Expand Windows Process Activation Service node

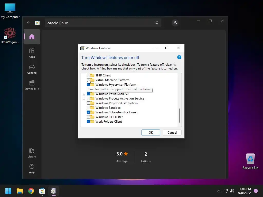[84, 99]
